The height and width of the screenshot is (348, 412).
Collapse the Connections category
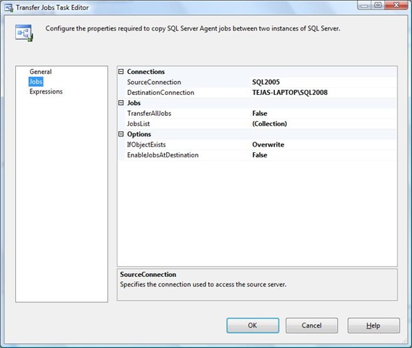(121, 72)
